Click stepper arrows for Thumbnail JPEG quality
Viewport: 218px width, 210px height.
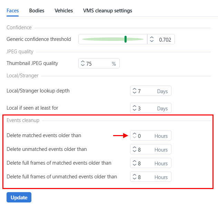[x=82, y=64]
